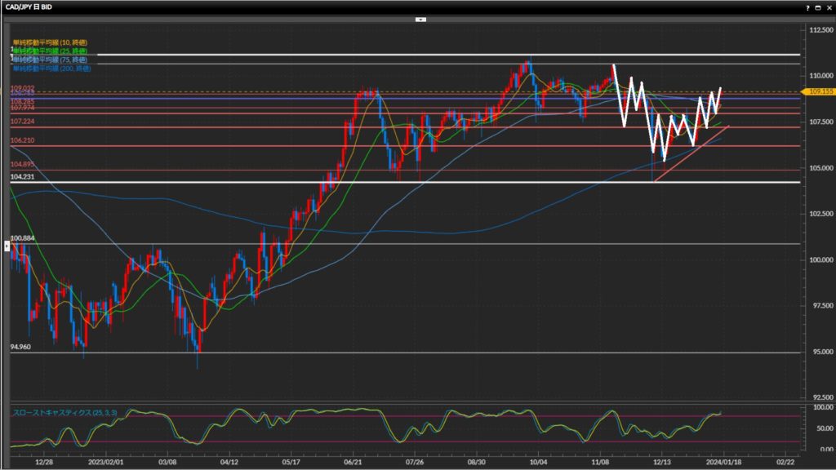
Task: Close the CAD/JPY chart window
Action: [x=828, y=7]
